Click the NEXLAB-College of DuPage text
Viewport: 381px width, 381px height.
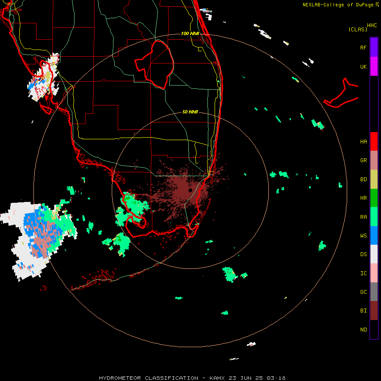[x=338, y=5]
